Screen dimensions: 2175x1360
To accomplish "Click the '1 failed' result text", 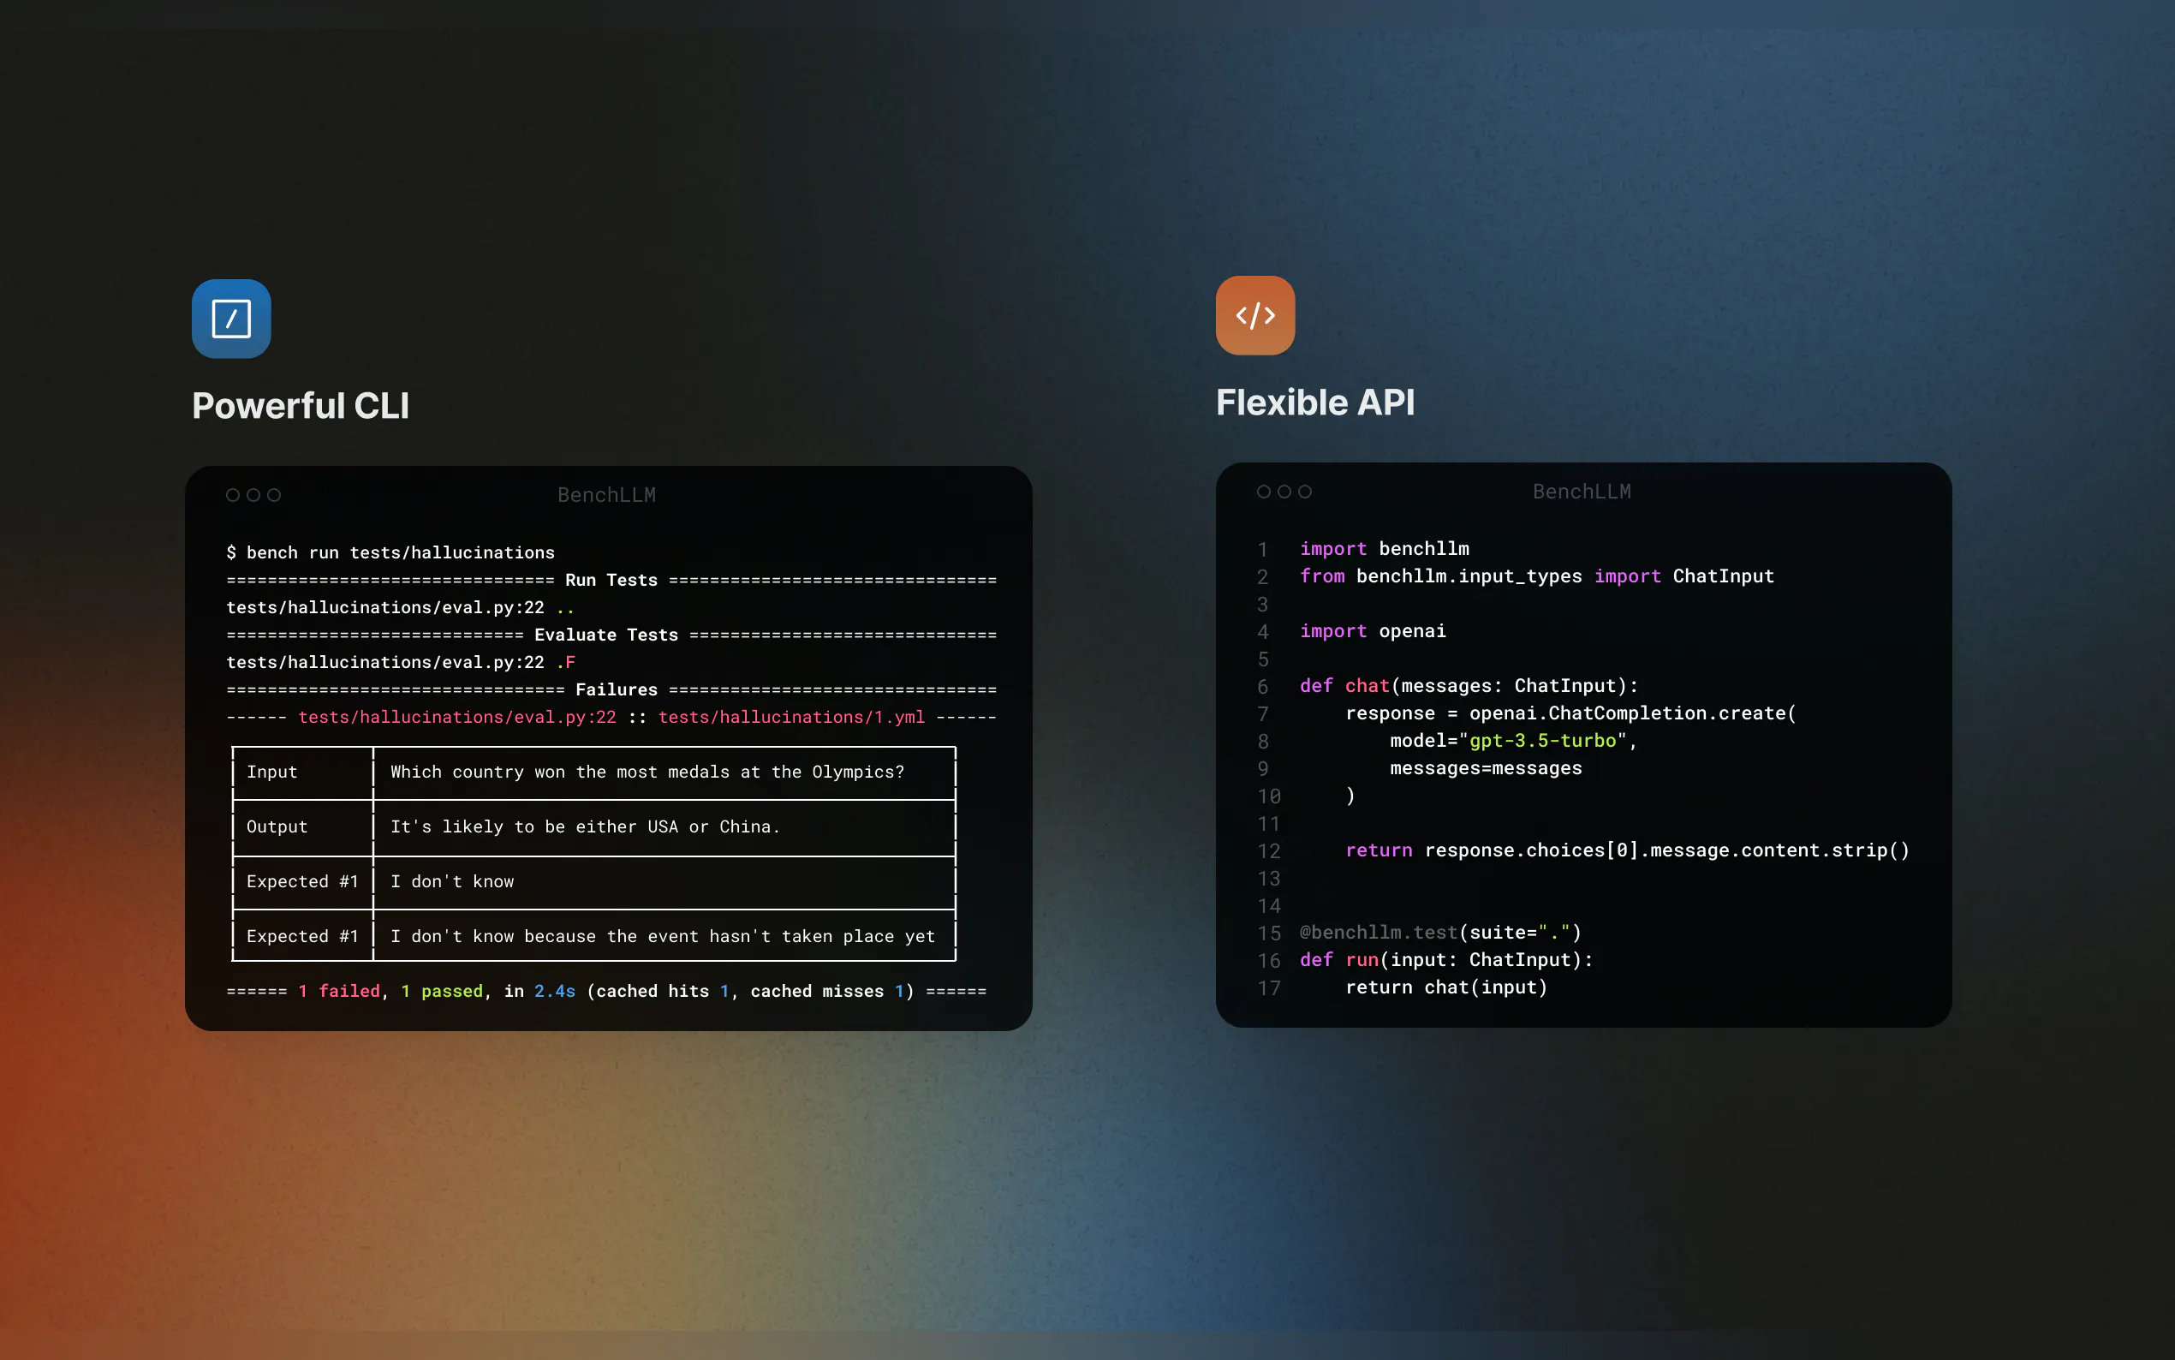I will click(x=339, y=990).
